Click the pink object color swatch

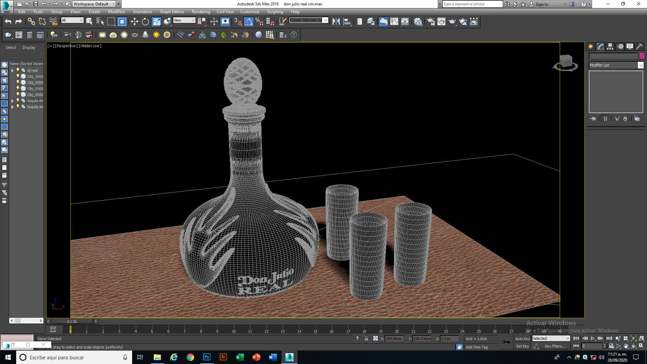tap(642, 56)
